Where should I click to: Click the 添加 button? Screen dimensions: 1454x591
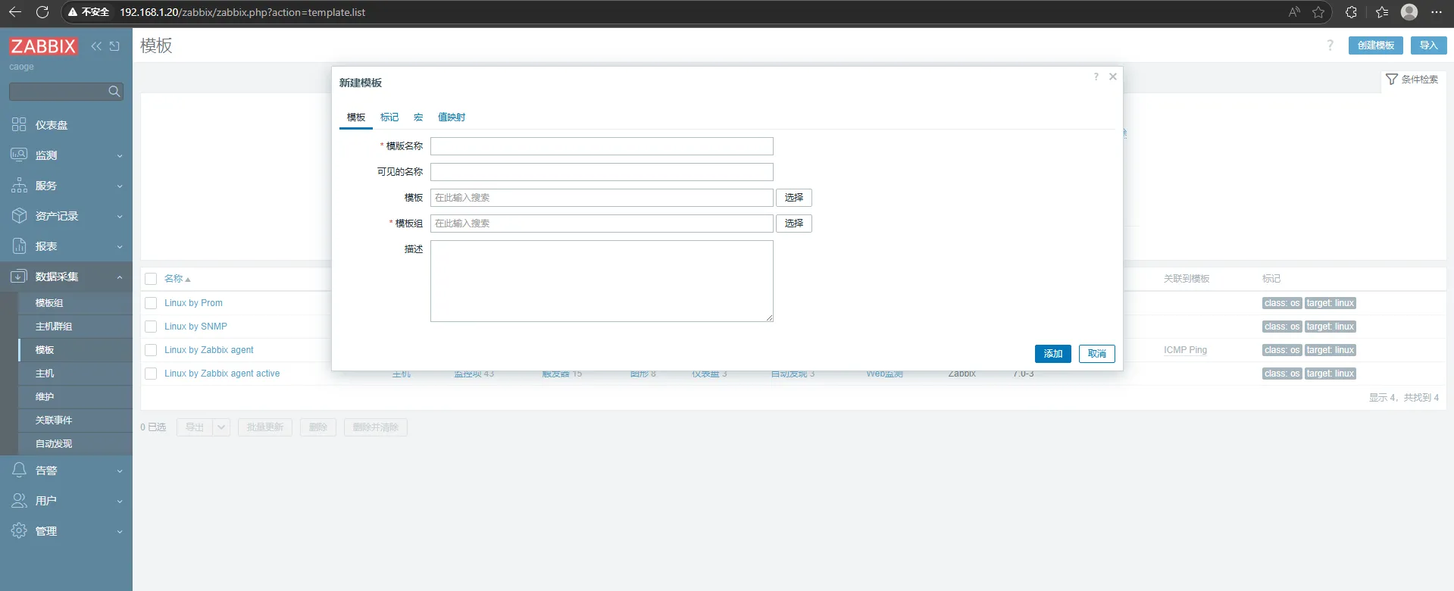1053,354
